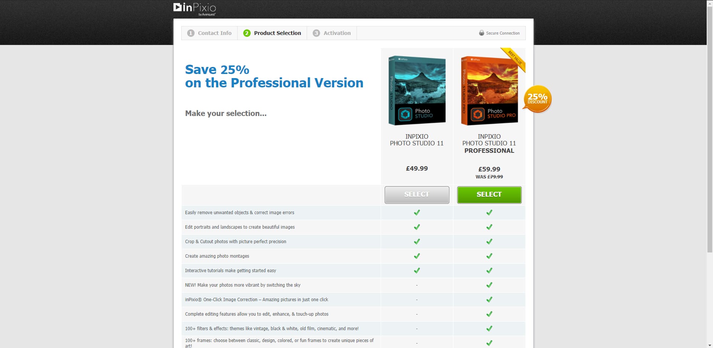The width and height of the screenshot is (713, 348).
Task: Click the £49.99 price text
Action: coord(417,168)
